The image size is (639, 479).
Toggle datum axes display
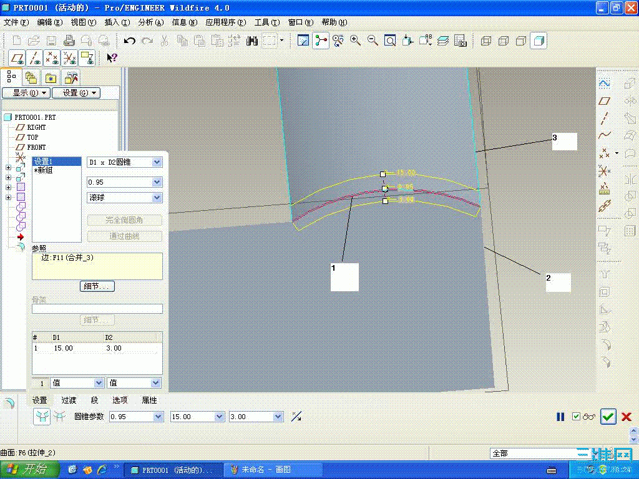click(35, 58)
